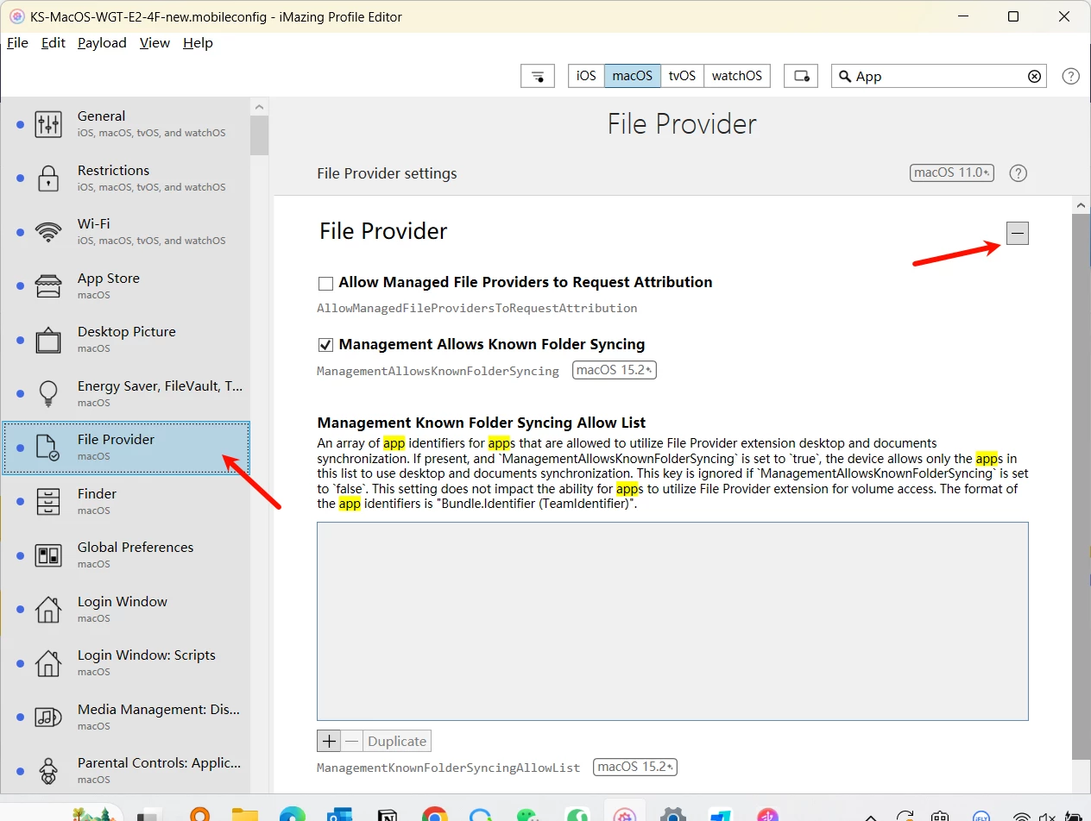Clear the App search text
The width and height of the screenshot is (1091, 821).
click(1034, 76)
